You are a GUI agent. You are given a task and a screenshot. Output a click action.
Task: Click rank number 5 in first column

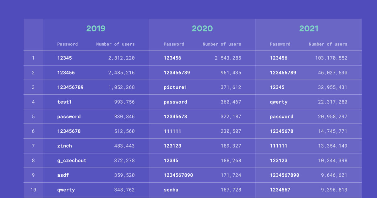pos(33,117)
